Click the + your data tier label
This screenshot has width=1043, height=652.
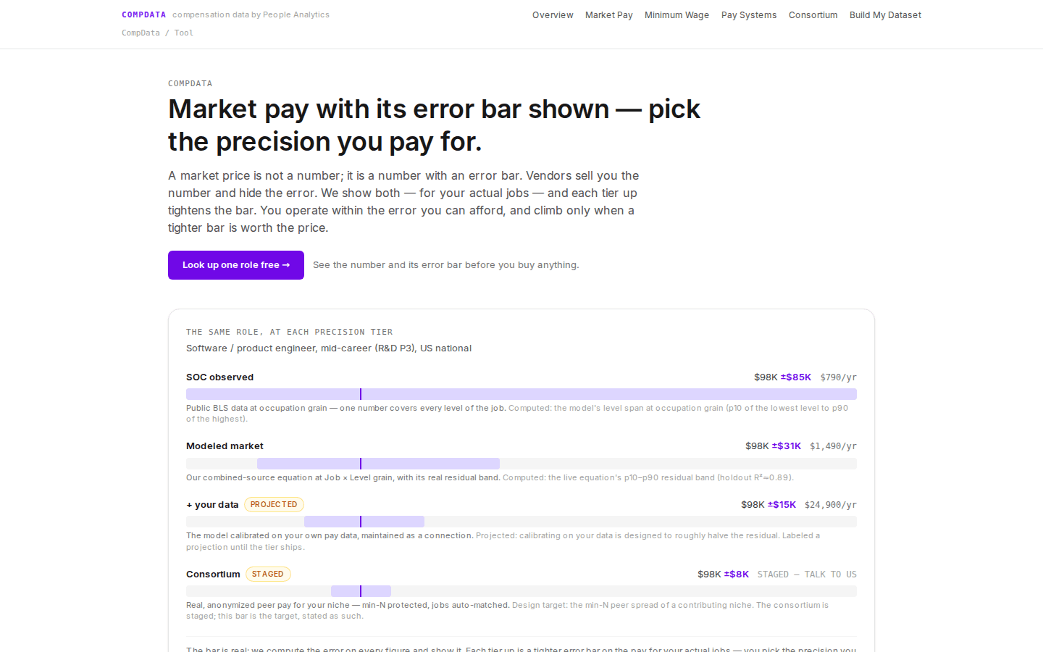click(212, 505)
